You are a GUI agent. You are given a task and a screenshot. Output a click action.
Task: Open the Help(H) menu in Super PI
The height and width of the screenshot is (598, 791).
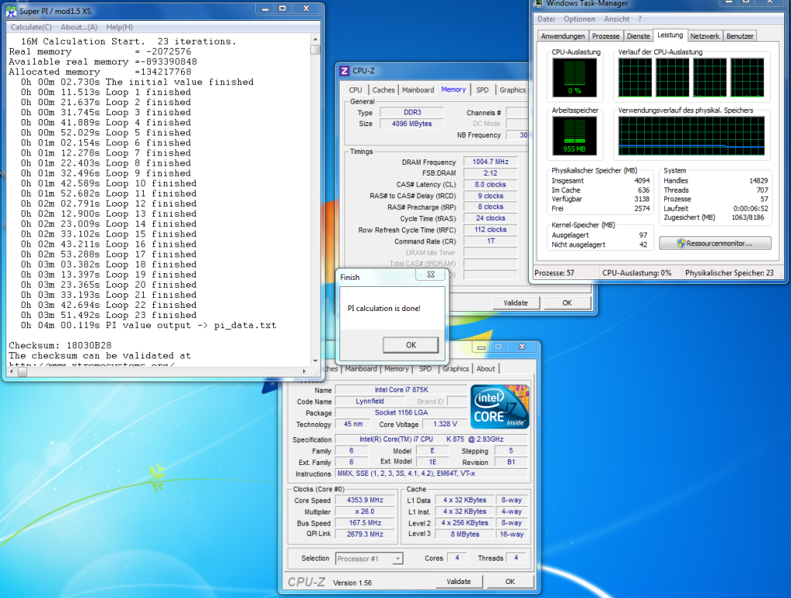119,26
